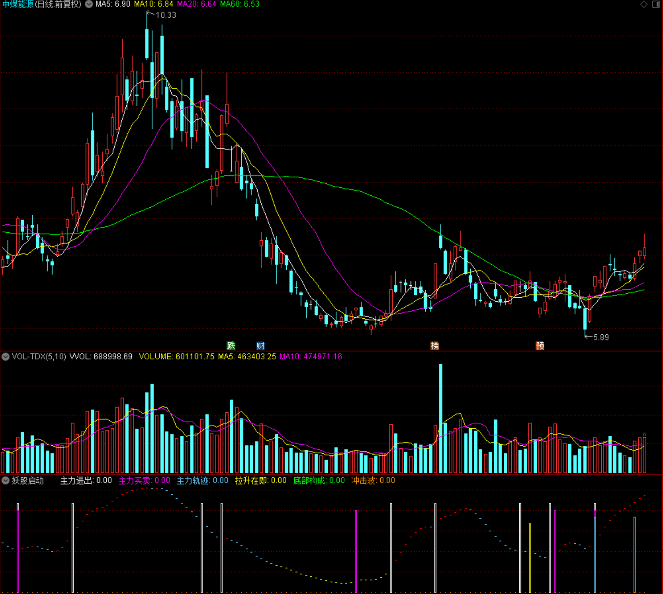Image resolution: width=663 pixels, height=594 pixels.
Task: Open the VOL-TDX indicator dropdown arrow
Action: pyautogui.click(x=6, y=357)
